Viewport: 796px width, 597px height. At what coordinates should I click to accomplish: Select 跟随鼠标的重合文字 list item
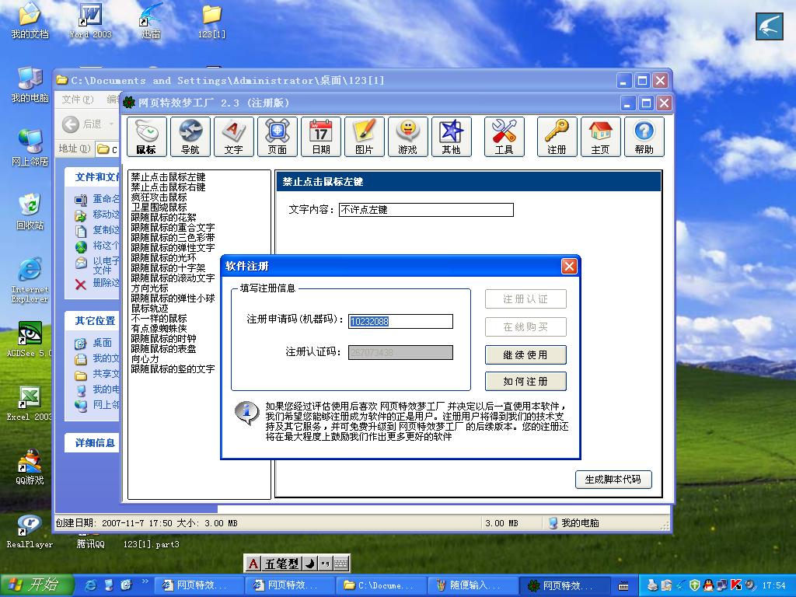coord(173,228)
